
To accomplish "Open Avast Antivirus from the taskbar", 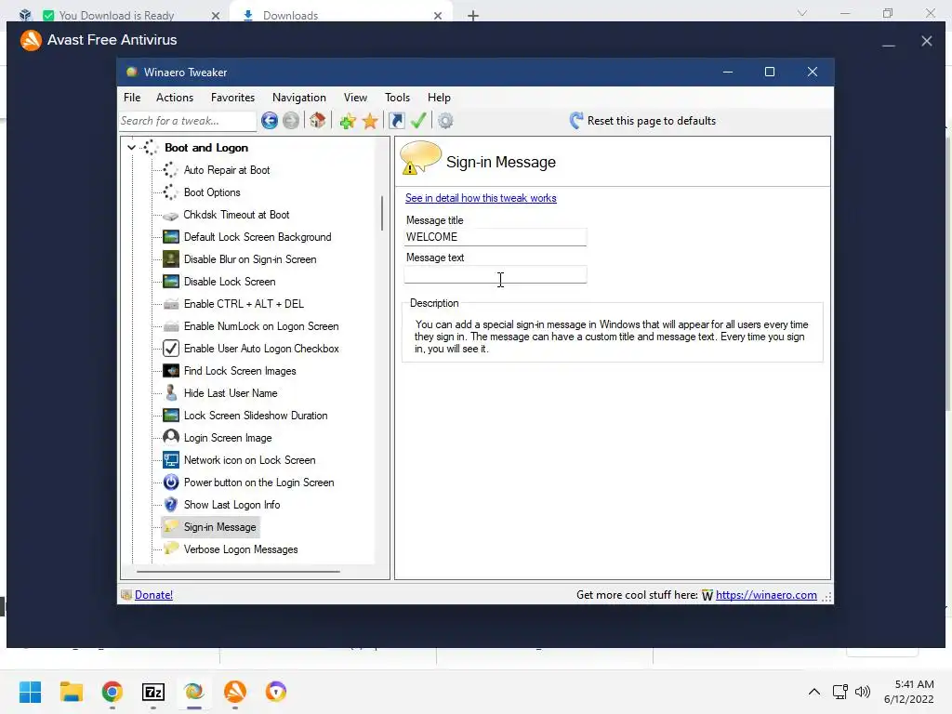I will [235, 692].
